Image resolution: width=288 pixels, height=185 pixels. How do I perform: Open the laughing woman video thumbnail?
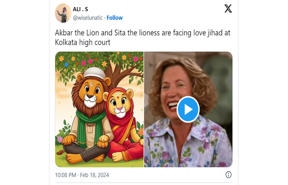pyautogui.click(x=188, y=109)
